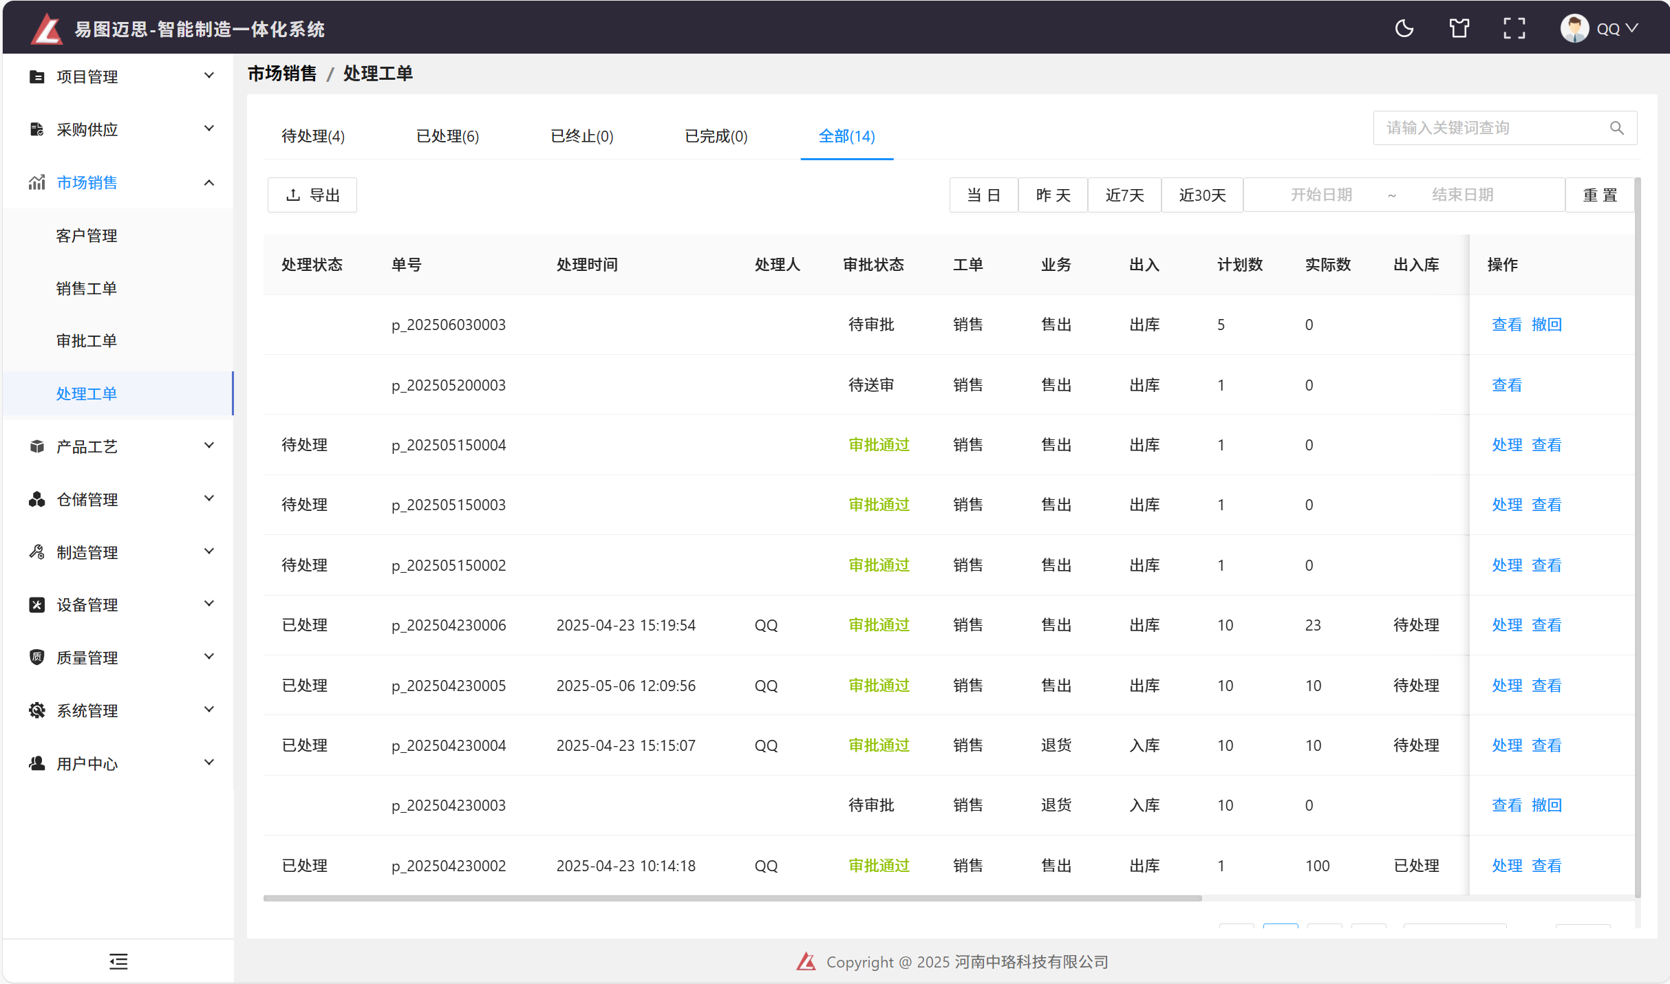This screenshot has height=984, width=1670.
Task: Click the vertical page scrollbar
Action: click(x=1638, y=536)
